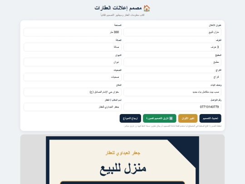Download design via تنزيل التصميم كصورة button
Screen dimensions: 245x184
(160, 118)
